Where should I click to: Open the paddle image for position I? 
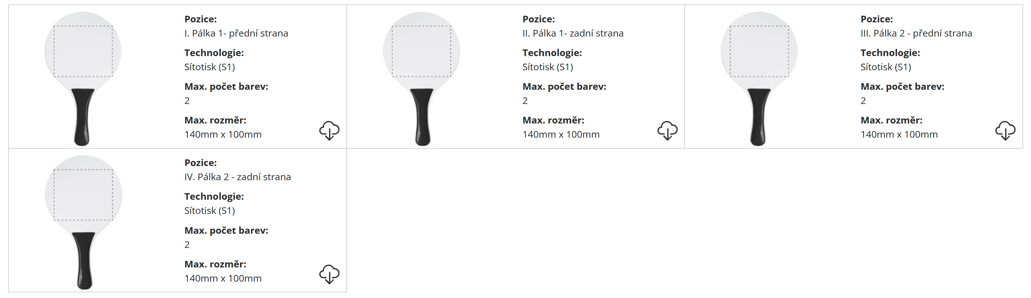pos(83,78)
